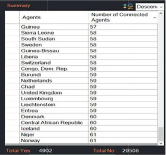Click the Summary panel title
166x155 pixels.
point(18,6)
